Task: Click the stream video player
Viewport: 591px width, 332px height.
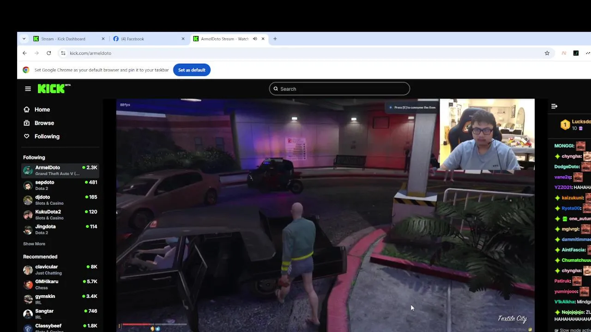Action: (326, 215)
